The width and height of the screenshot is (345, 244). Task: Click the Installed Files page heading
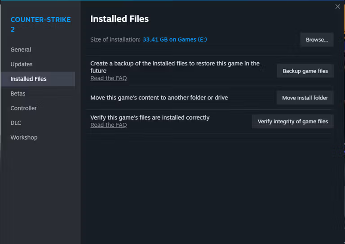point(119,19)
